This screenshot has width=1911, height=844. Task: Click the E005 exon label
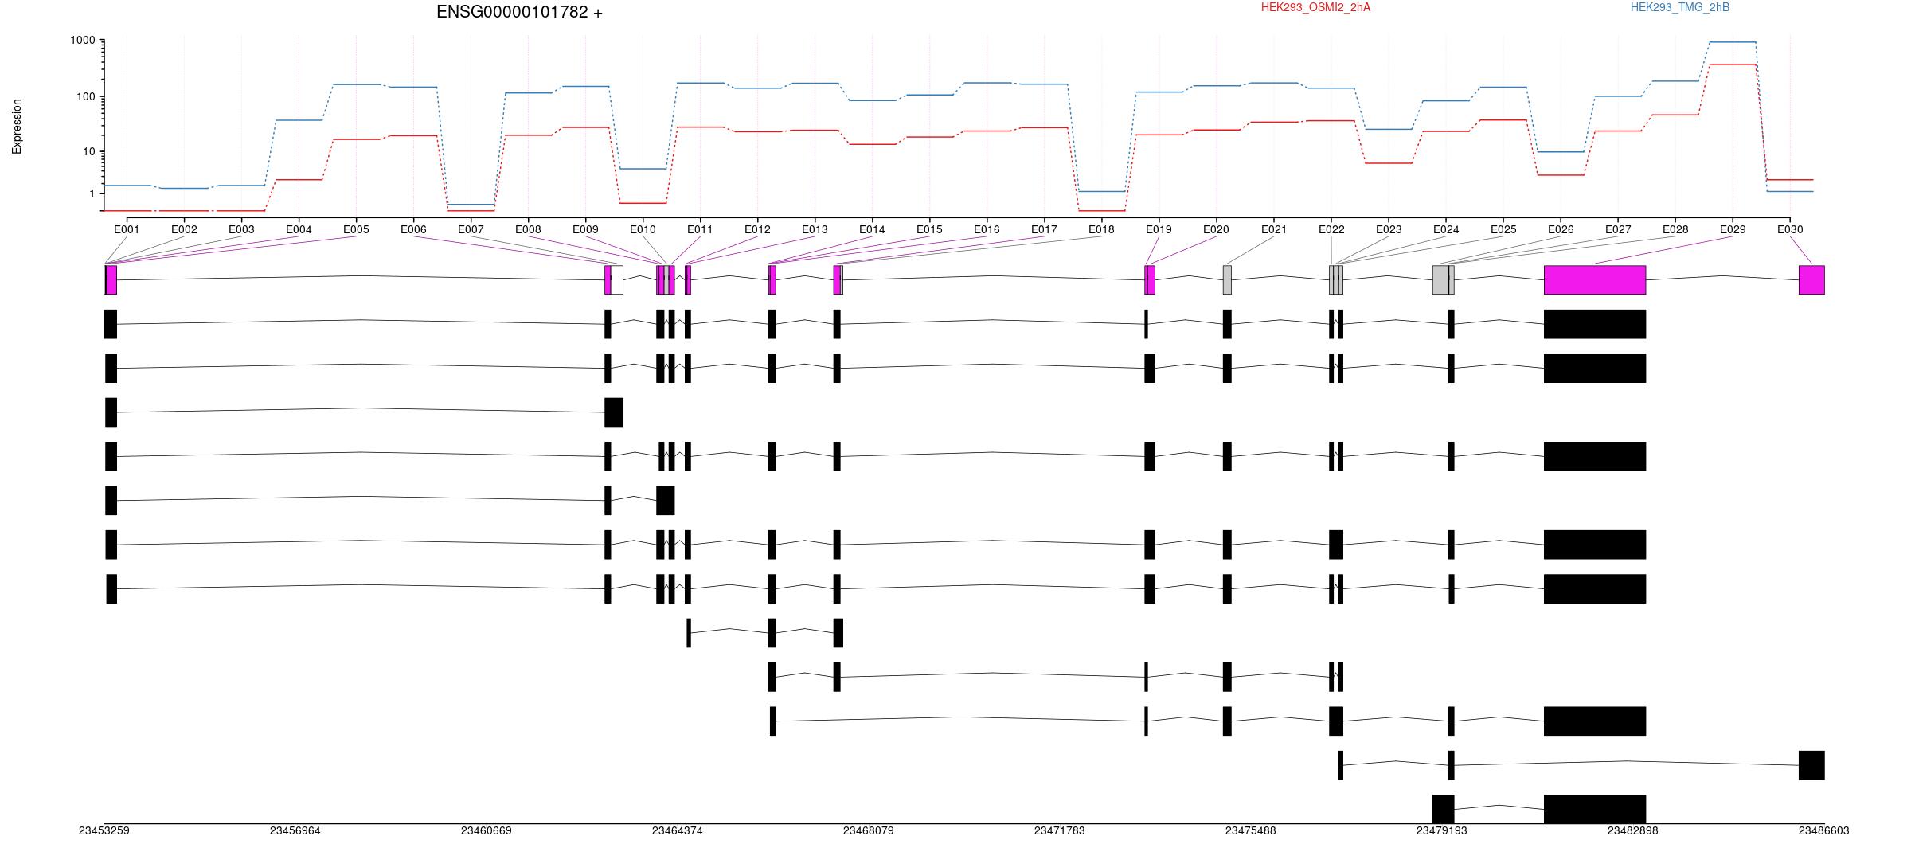click(356, 229)
